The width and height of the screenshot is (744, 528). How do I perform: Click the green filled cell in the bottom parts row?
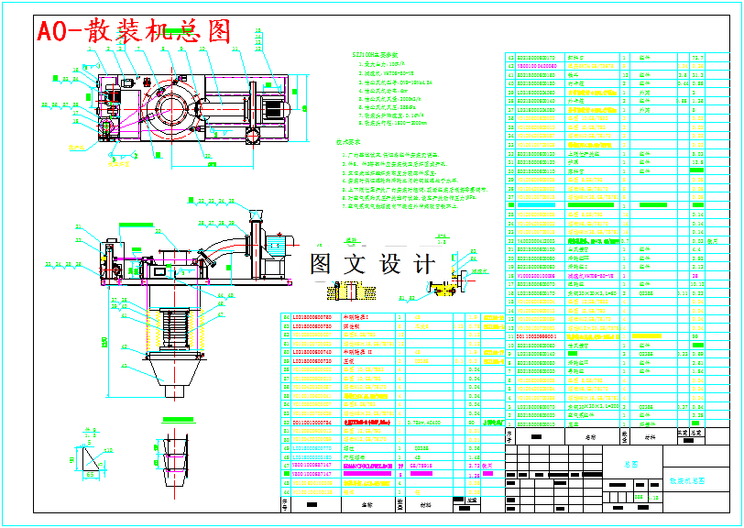tap(286, 473)
